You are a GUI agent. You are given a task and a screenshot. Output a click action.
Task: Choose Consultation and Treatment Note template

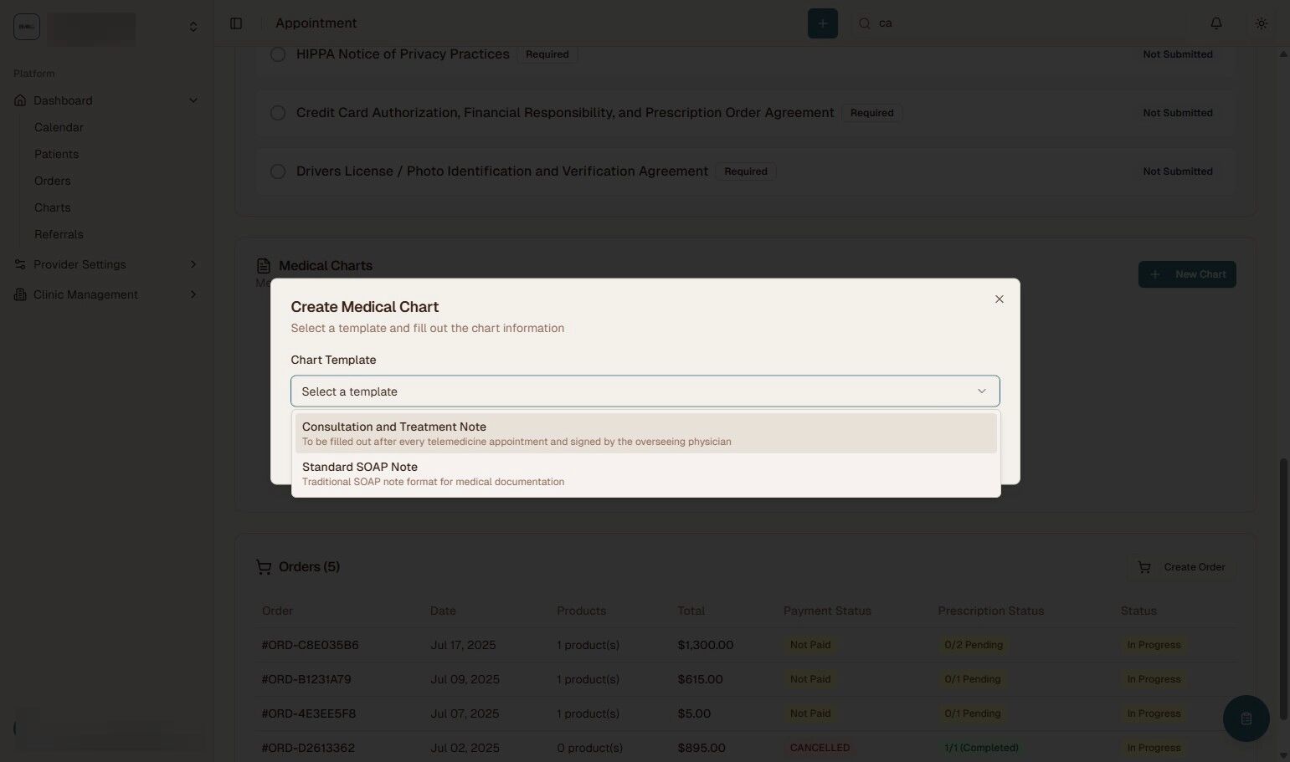[645, 433]
